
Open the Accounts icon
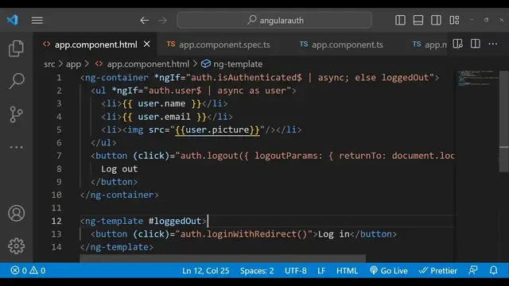[16, 214]
